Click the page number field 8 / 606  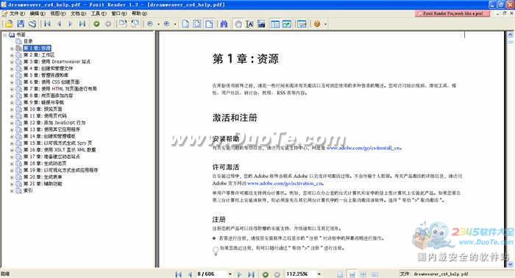click(210, 274)
